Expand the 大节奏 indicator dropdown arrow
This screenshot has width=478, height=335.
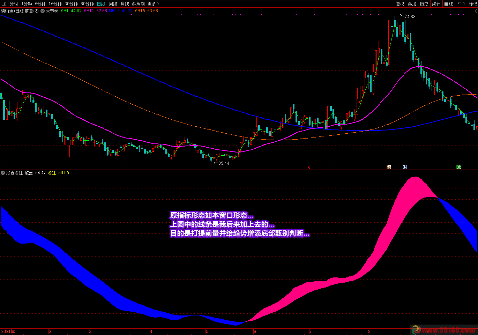coord(43,11)
